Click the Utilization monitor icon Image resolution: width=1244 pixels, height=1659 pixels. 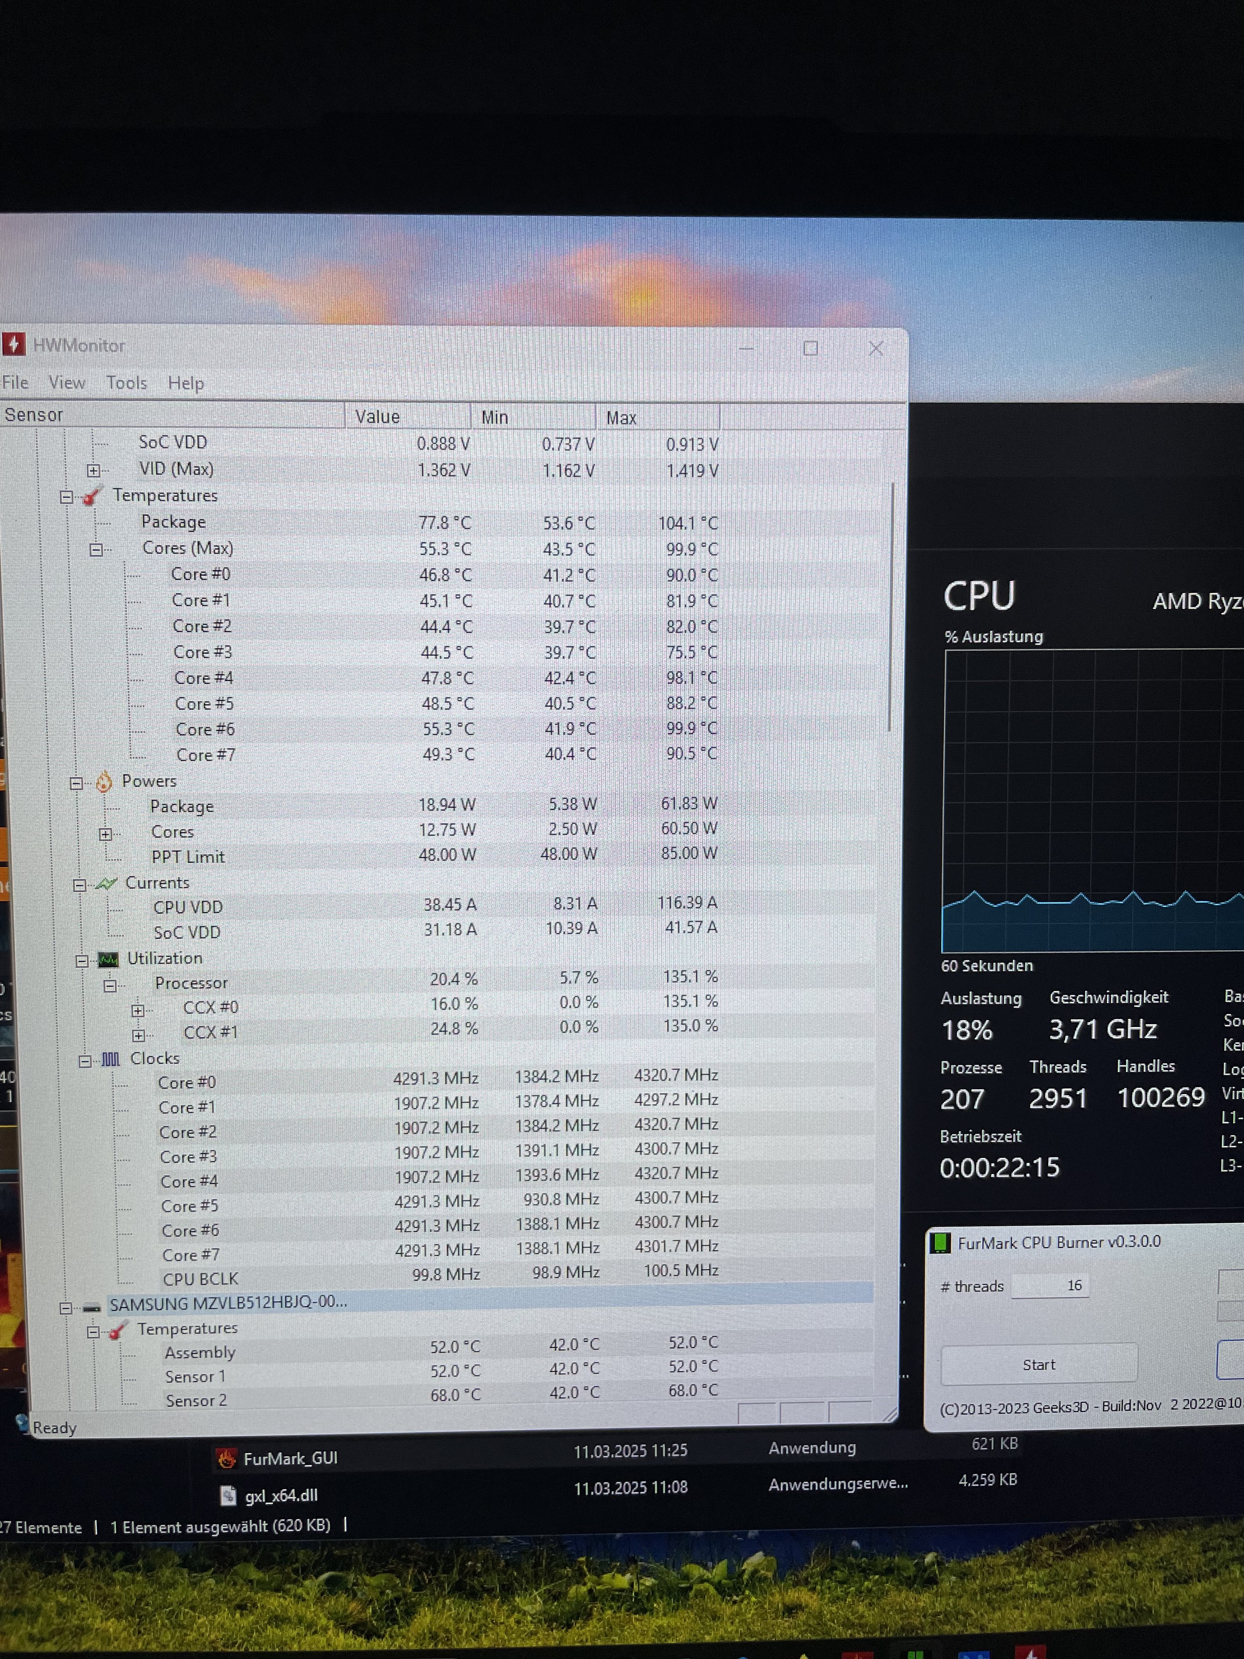109,959
